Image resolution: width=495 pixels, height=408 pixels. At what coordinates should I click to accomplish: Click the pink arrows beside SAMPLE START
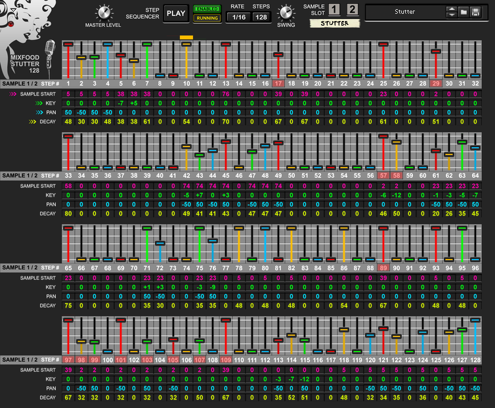coord(13,94)
